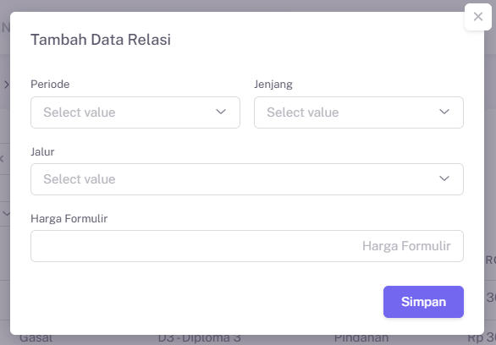The image size is (496, 345).
Task: Click the Jenjang dropdown chevron arrow
Action: point(444,112)
